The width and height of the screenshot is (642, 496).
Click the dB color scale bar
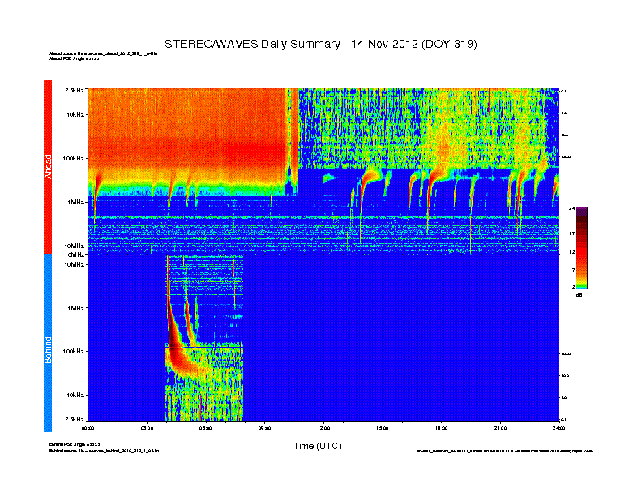pyautogui.click(x=581, y=248)
